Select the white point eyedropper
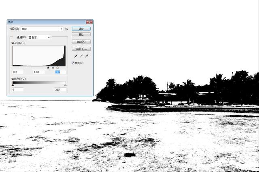This screenshot has height=172, width=259. [87, 56]
